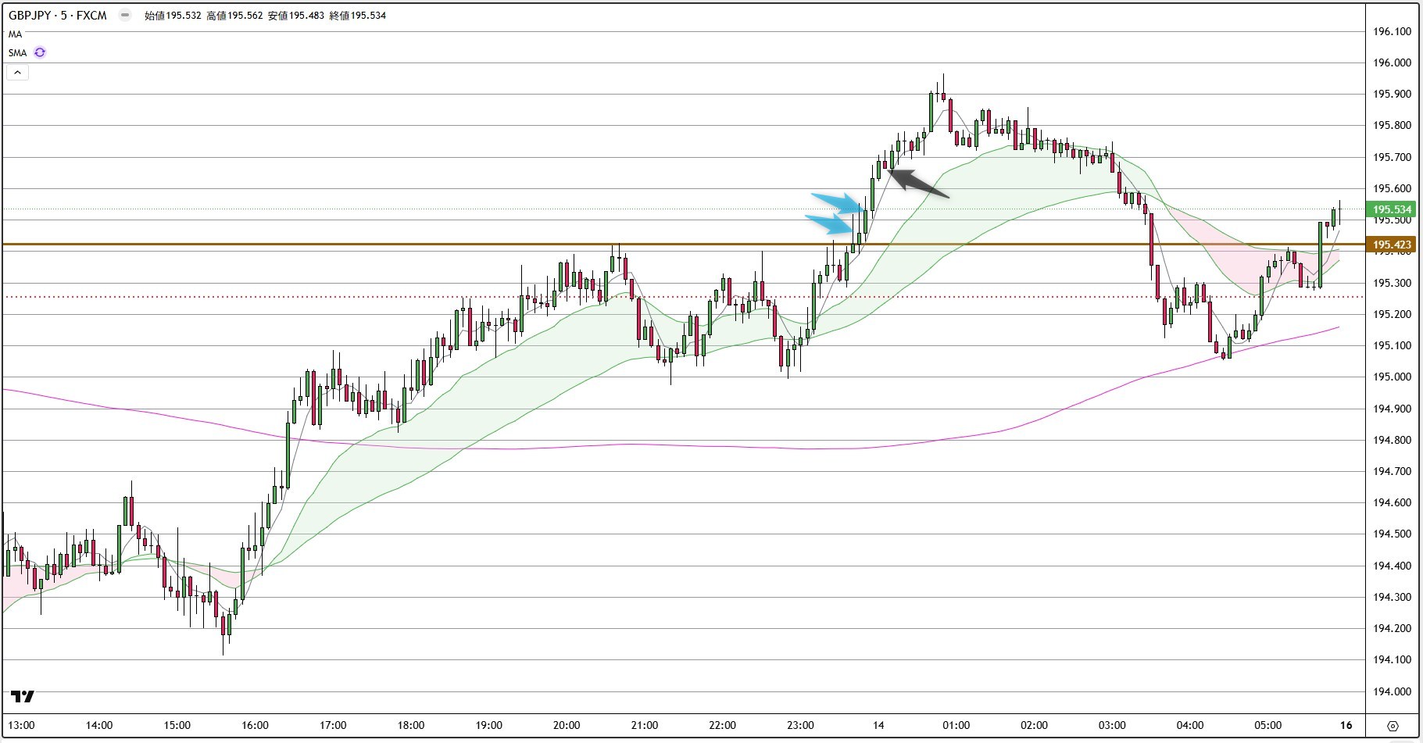Click 195.300 on the price axis
Image resolution: width=1423 pixels, height=743 pixels.
click(x=1393, y=283)
